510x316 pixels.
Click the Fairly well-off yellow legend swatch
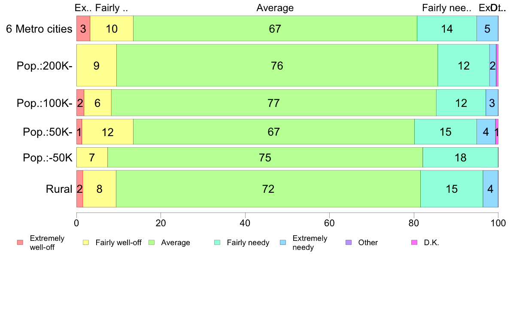click(x=86, y=243)
